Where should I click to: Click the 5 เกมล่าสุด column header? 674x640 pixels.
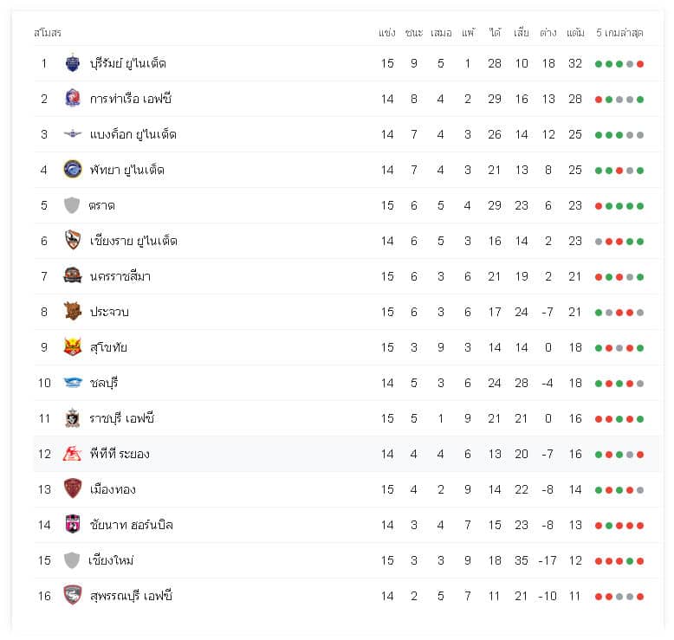[x=619, y=33]
